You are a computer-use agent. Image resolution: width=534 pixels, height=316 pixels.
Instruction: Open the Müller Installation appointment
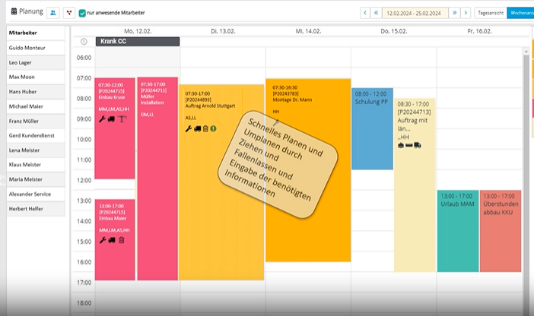157,179
